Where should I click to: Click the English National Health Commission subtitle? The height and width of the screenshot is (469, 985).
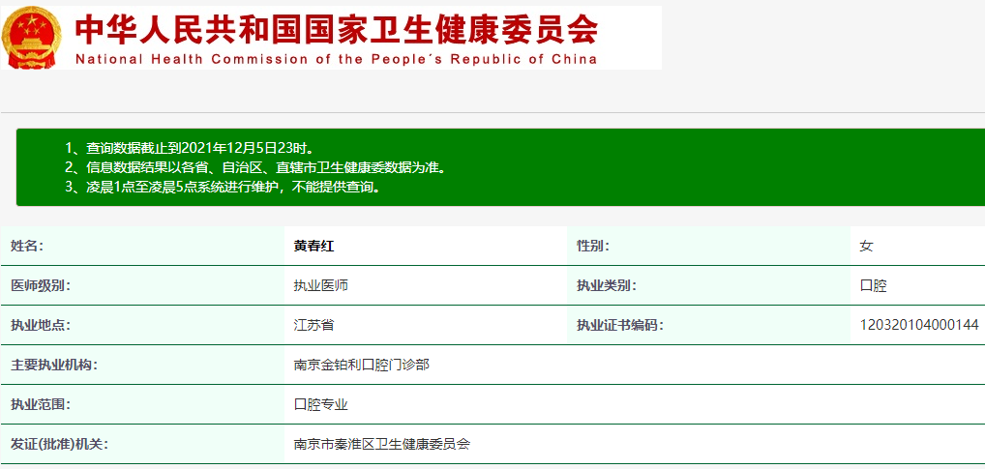click(336, 59)
